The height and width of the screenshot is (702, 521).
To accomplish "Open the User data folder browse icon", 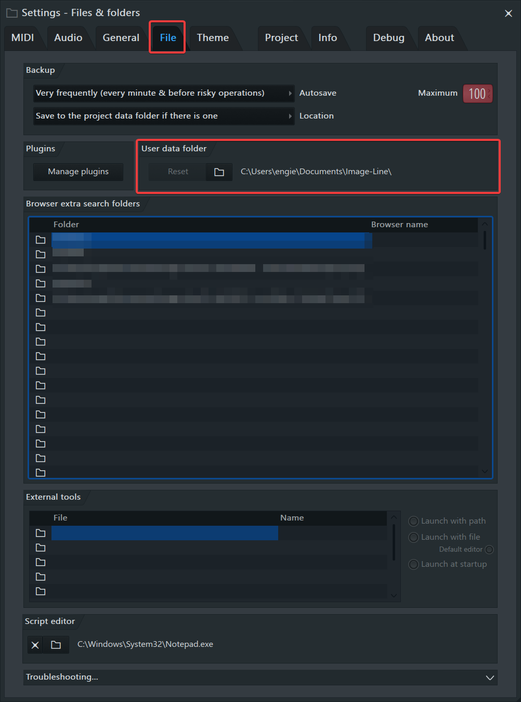I will (x=219, y=172).
